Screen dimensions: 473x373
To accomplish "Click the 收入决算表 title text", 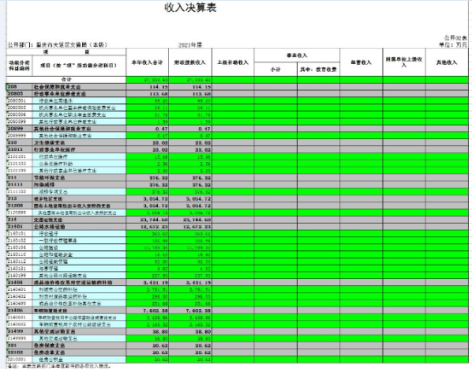I will (190, 8).
